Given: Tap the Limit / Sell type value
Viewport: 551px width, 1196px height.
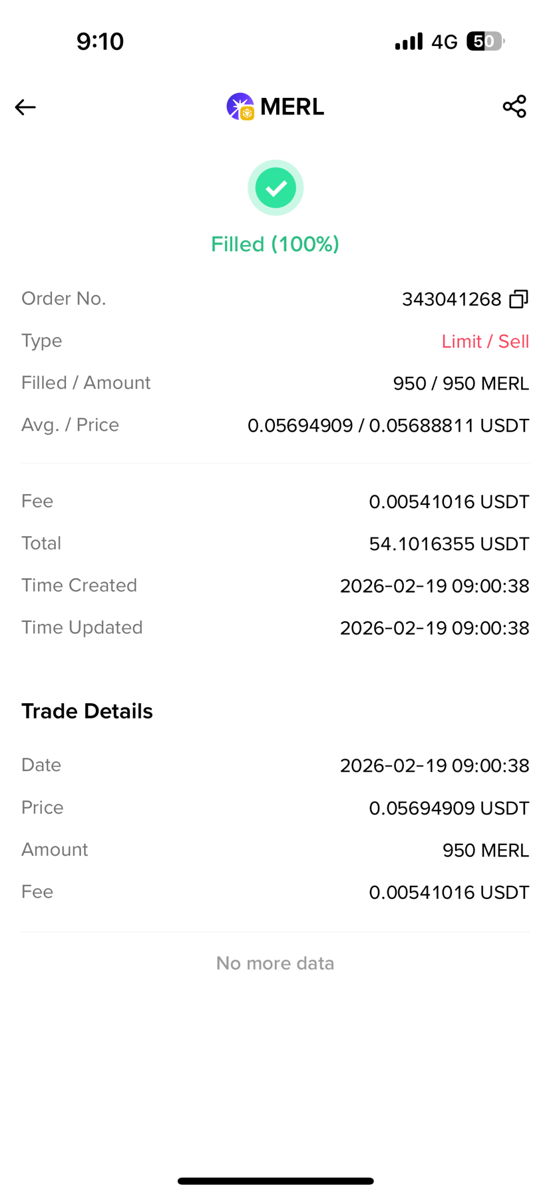Looking at the screenshot, I should point(485,342).
